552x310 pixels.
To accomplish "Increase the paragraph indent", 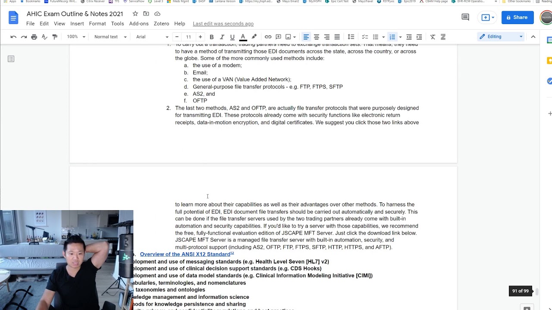I will click(419, 37).
